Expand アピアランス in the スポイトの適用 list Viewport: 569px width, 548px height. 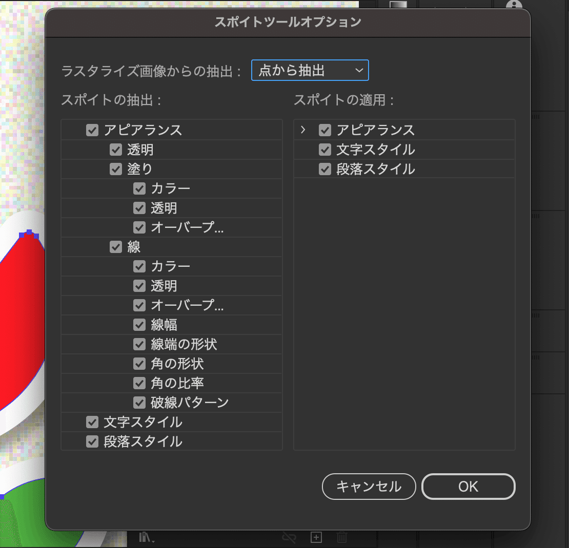[303, 130]
